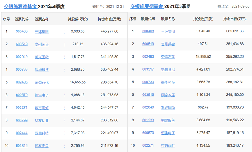Open stock code 300408 in 3季度 table
The width and height of the screenshot is (252, 152).
point(148,31)
